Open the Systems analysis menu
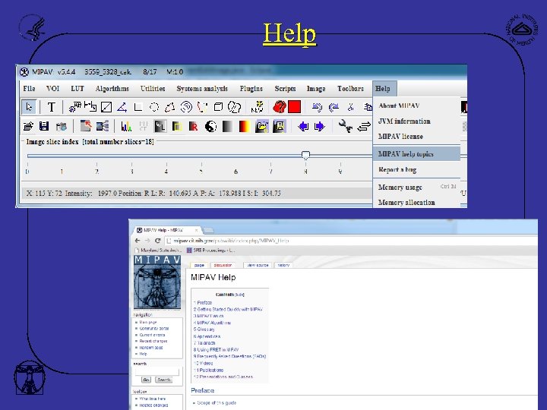This screenshot has height=410, width=547. click(202, 89)
